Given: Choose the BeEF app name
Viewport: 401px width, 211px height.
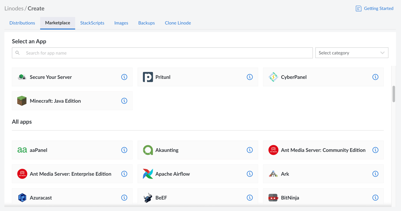Looking at the screenshot, I should [161, 198].
